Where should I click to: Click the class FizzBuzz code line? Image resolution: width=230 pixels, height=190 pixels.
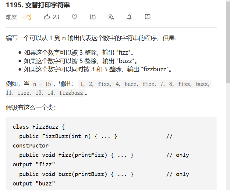39,127
